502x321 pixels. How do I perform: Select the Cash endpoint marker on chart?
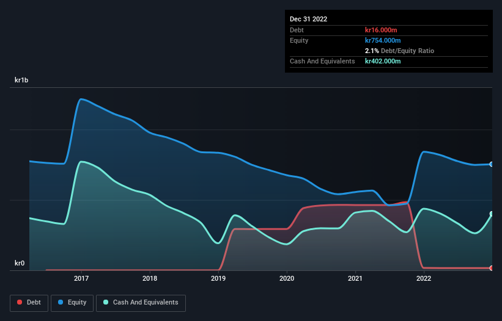coord(492,214)
